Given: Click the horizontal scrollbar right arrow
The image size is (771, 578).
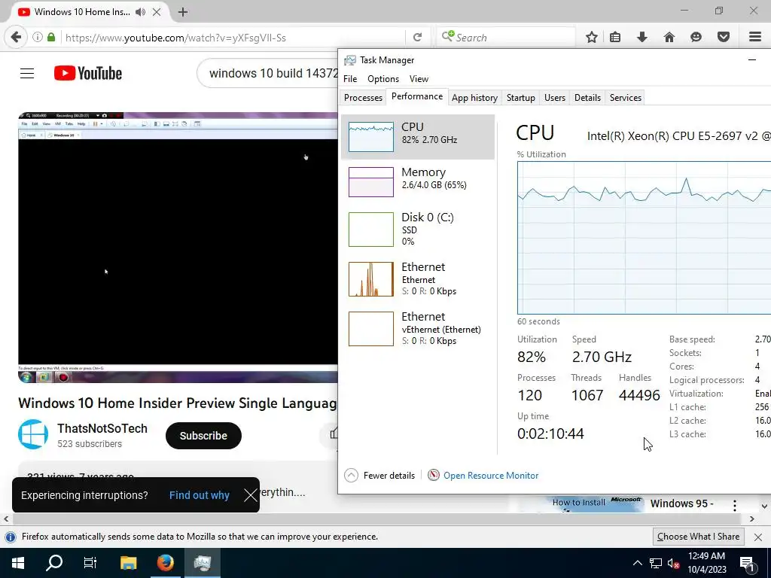Looking at the screenshot, I should (x=752, y=519).
